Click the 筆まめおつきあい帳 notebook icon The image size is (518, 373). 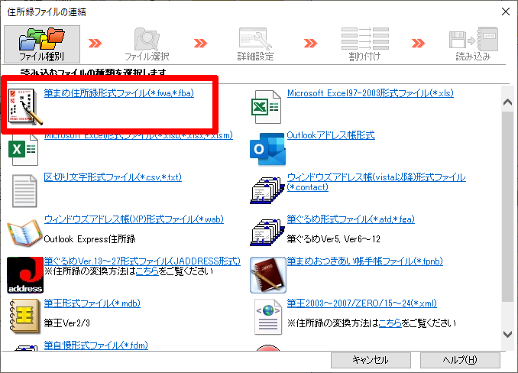(x=268, y=275)
